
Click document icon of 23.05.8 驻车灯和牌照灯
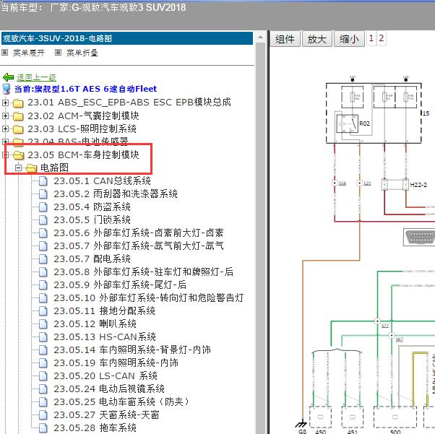tap(43, 272)
